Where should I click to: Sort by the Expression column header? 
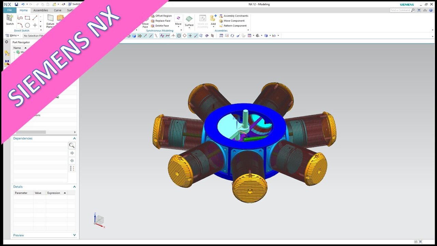point(56,193)
